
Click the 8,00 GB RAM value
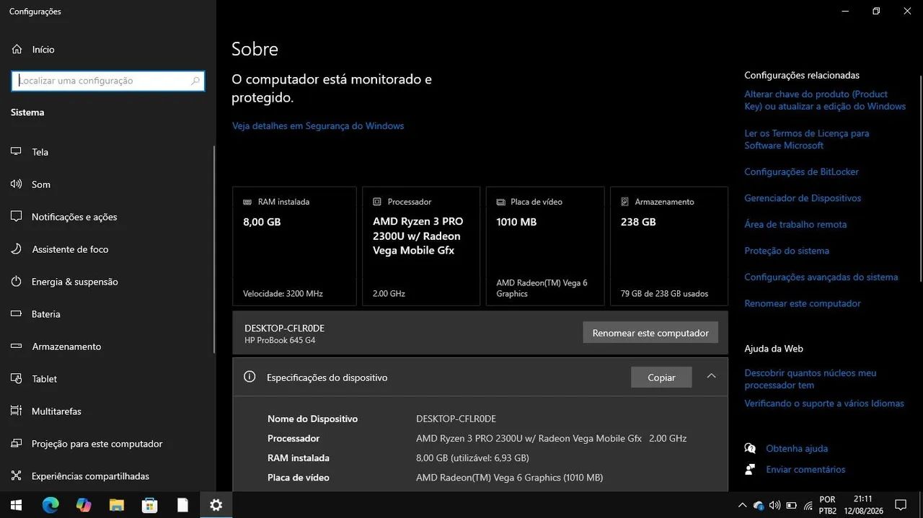[x=262, y=222]
